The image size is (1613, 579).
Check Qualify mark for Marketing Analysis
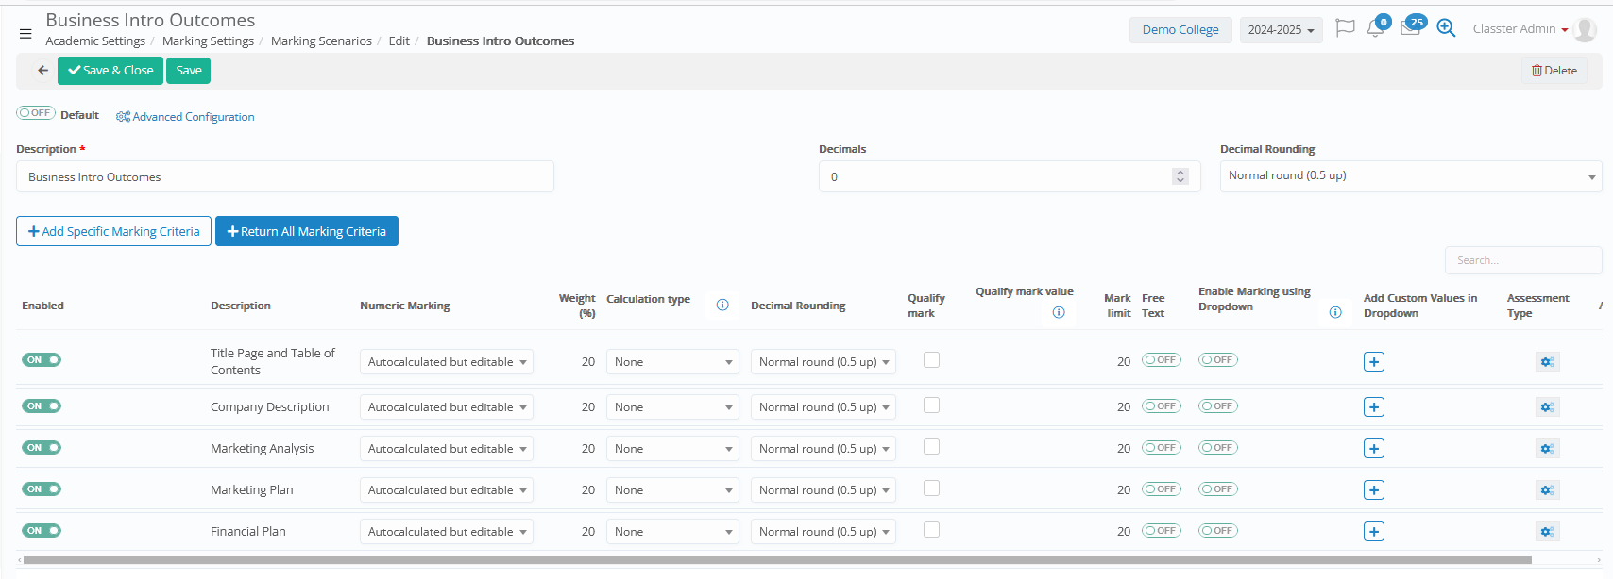[x=931, y=447]
